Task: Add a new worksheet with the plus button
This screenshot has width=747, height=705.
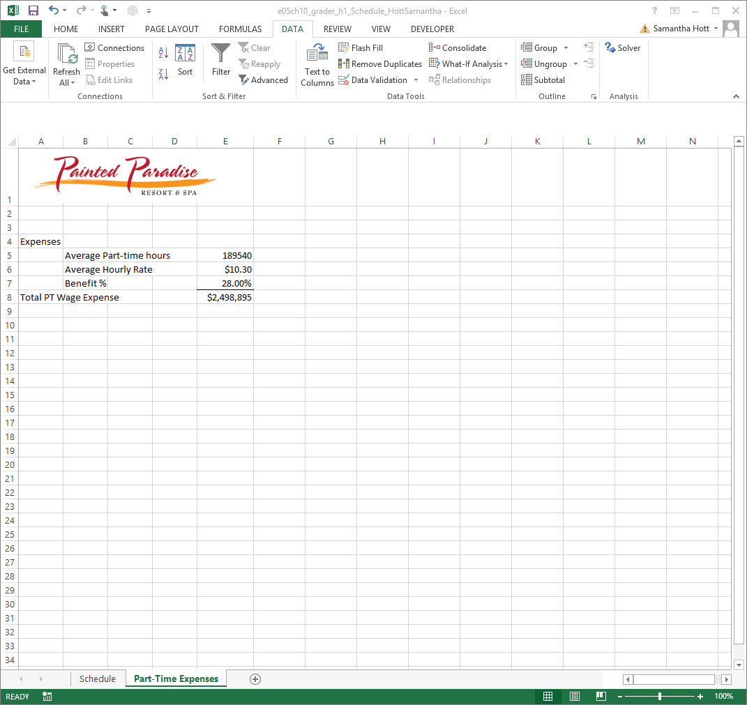Action: (x=255, y=679)
